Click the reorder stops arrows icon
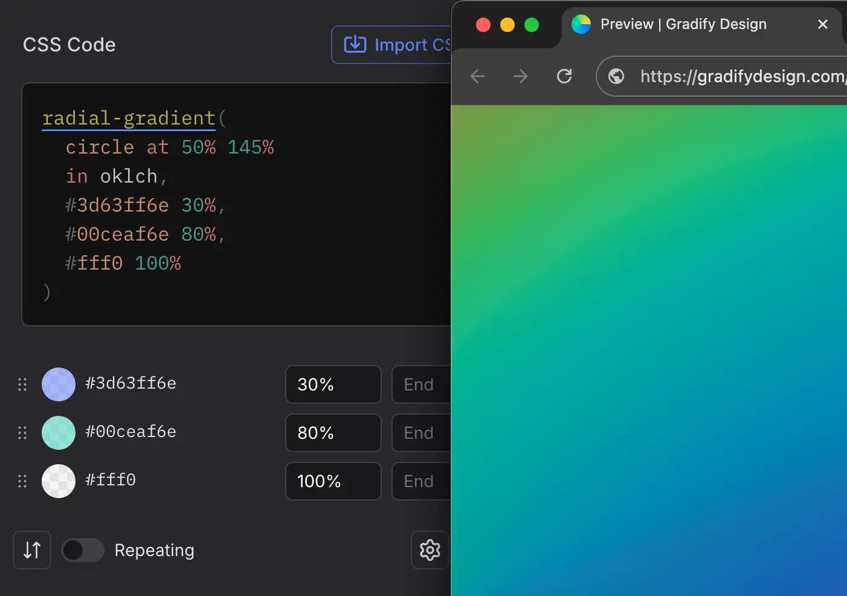847x596 pixels. [x=31, y=550]
